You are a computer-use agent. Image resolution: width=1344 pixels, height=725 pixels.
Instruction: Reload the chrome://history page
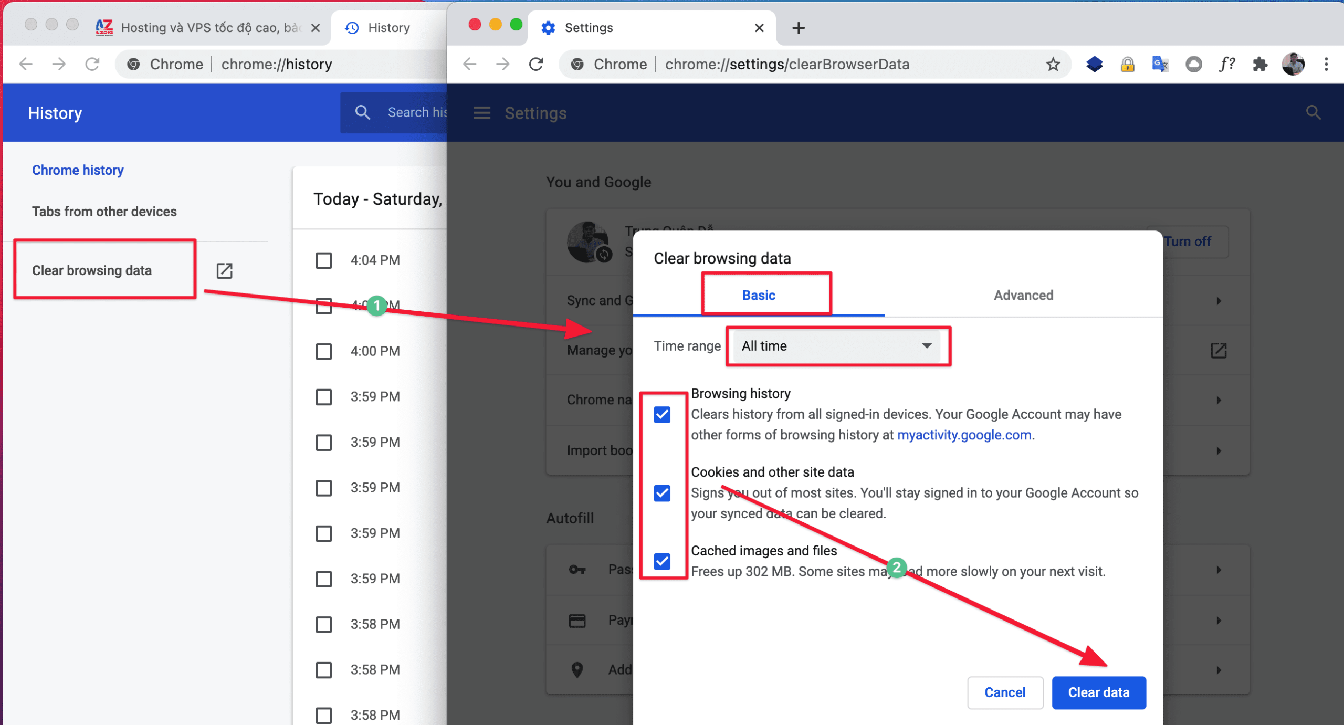tap(92, 64)
